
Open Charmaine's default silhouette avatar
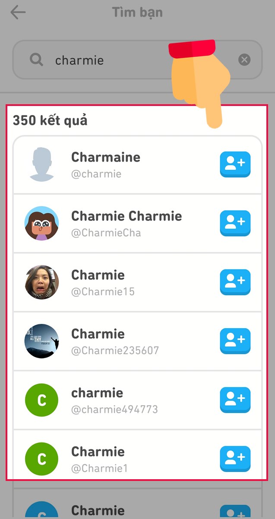41,164
